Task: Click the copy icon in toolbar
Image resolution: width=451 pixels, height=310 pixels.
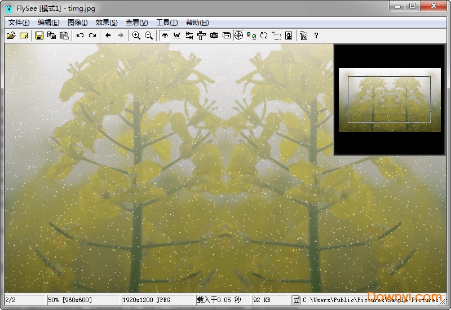Action: [x=52, y=36]
